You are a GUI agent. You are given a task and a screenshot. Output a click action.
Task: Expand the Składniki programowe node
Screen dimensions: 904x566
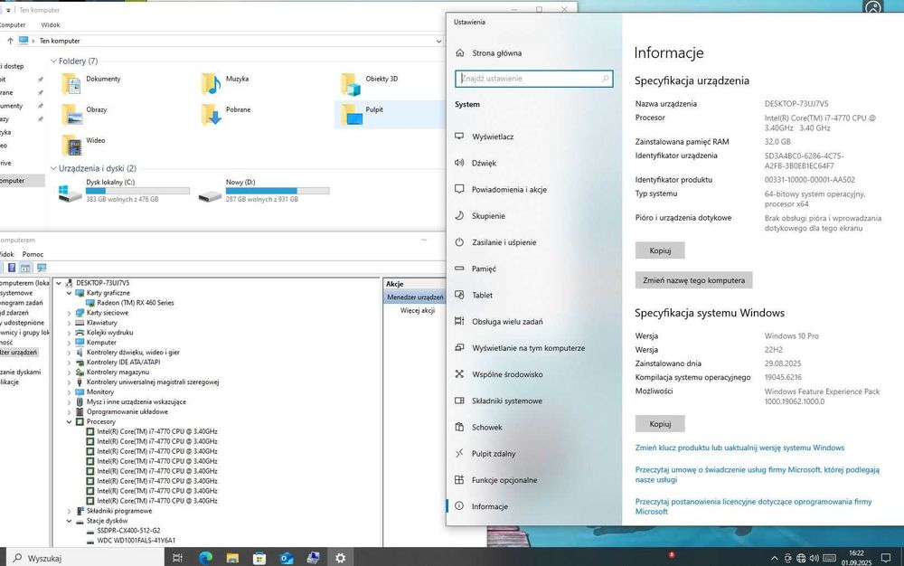pos(70,511)
